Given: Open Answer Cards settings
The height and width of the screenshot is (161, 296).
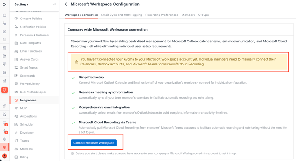Looking at the screenshot, I should [29, 59].
